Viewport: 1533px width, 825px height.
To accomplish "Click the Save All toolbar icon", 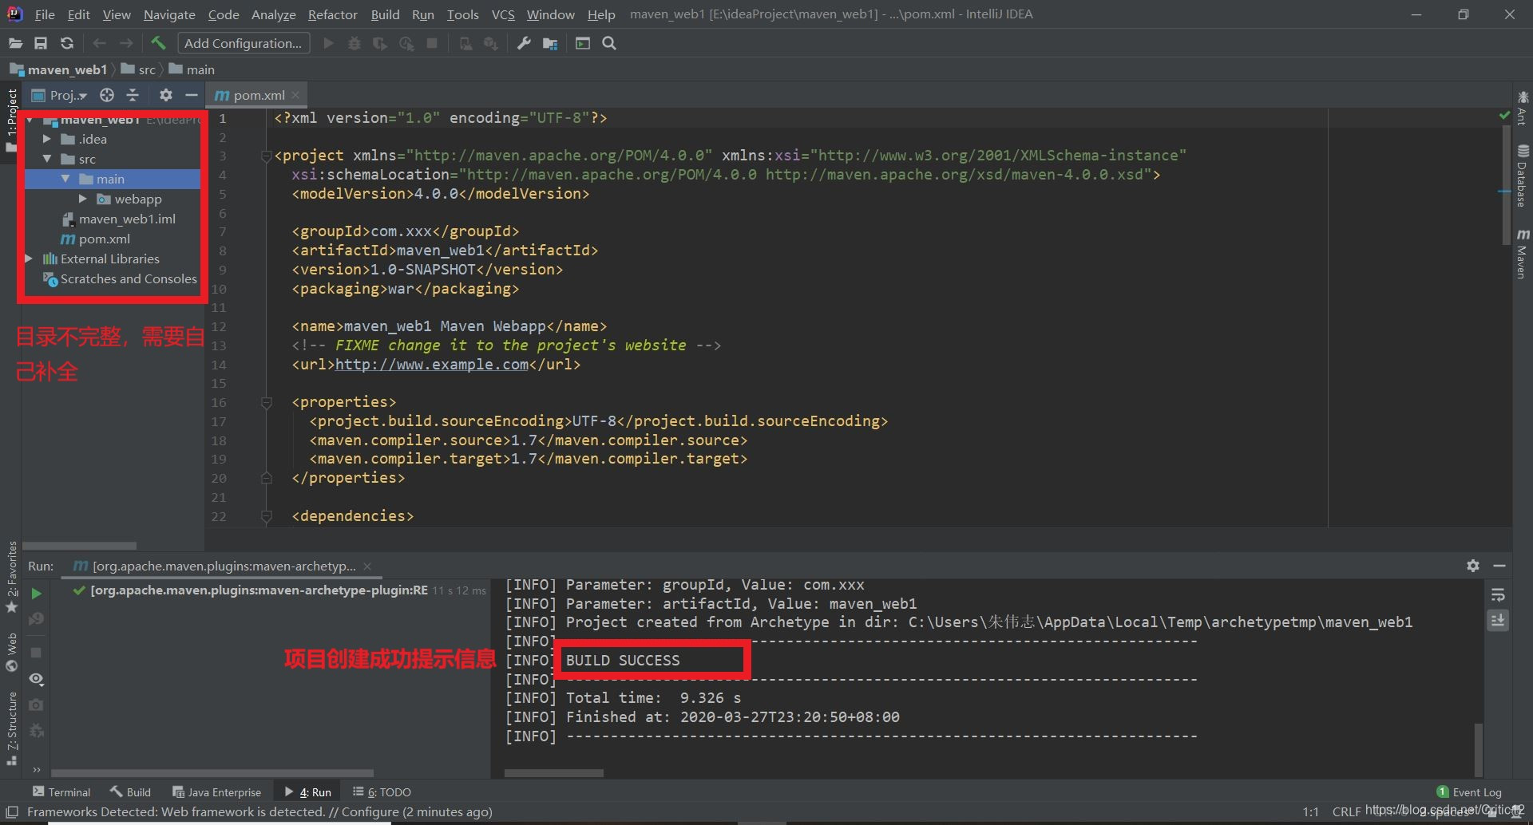I will click(41, 43).
